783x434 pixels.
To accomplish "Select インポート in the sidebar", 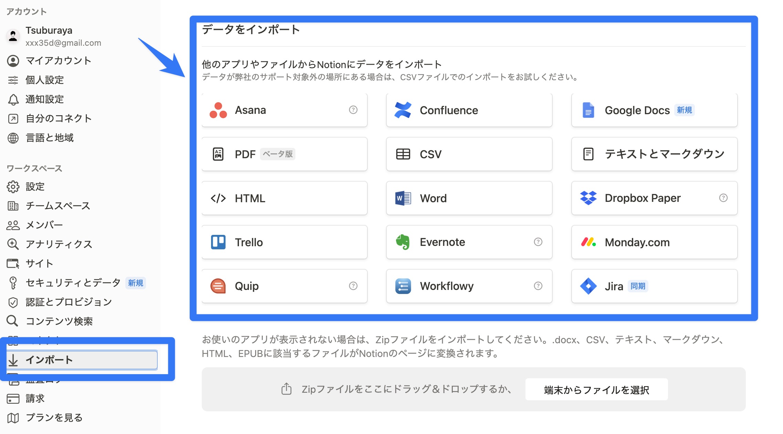I will pos(82,360).
